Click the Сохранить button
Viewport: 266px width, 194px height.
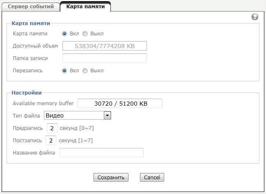pos(111,177)
